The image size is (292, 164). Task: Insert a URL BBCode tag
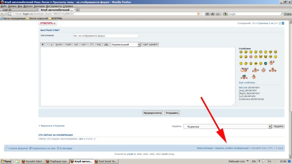pyautogui.click(x=106, y=45)
